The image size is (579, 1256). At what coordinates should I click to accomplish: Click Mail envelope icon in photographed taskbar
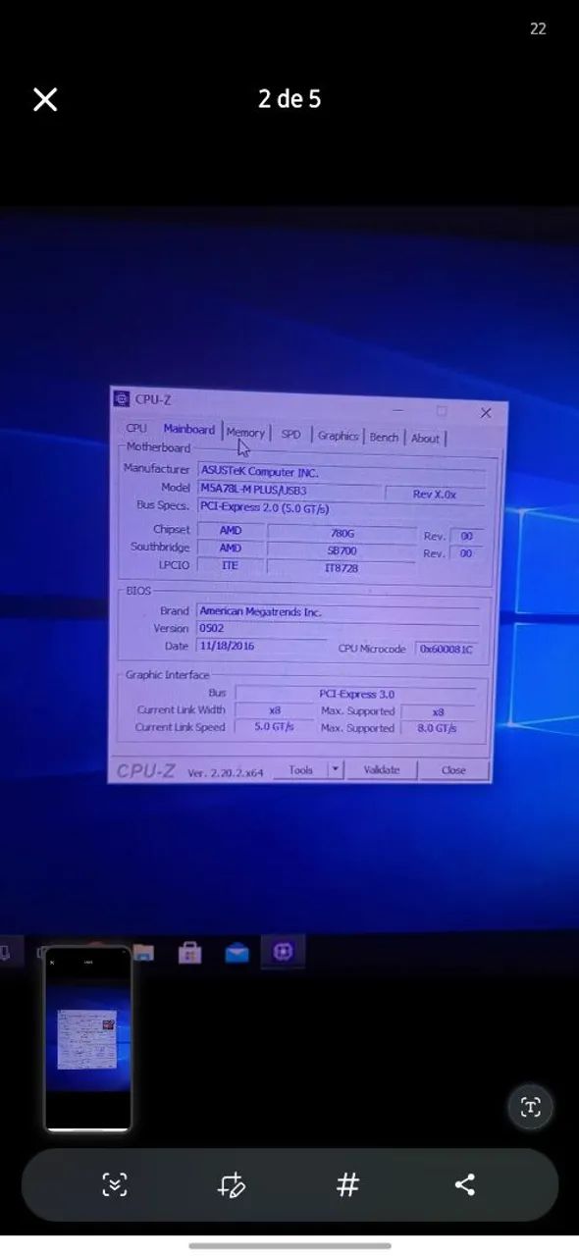[x=237, y=952]
